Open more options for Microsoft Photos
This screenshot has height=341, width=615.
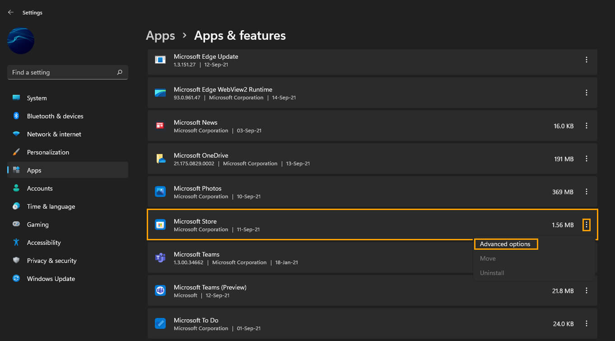(x=586, y=192)
